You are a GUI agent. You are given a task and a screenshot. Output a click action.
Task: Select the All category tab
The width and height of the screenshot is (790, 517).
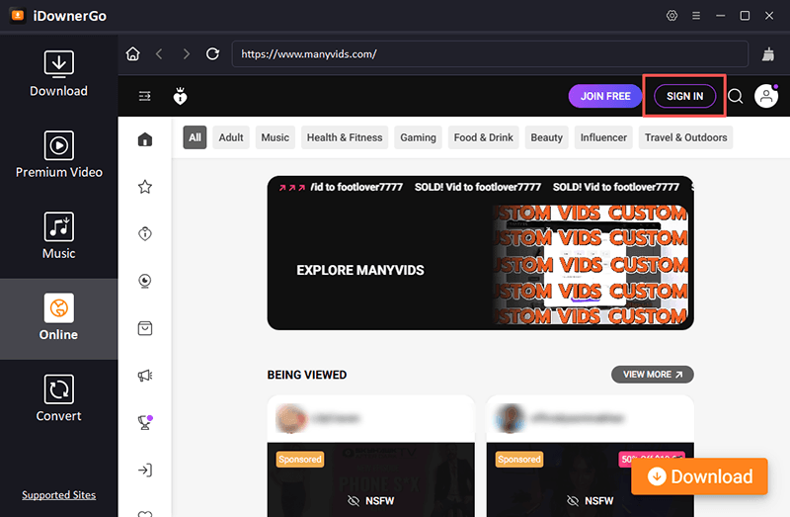195,137
